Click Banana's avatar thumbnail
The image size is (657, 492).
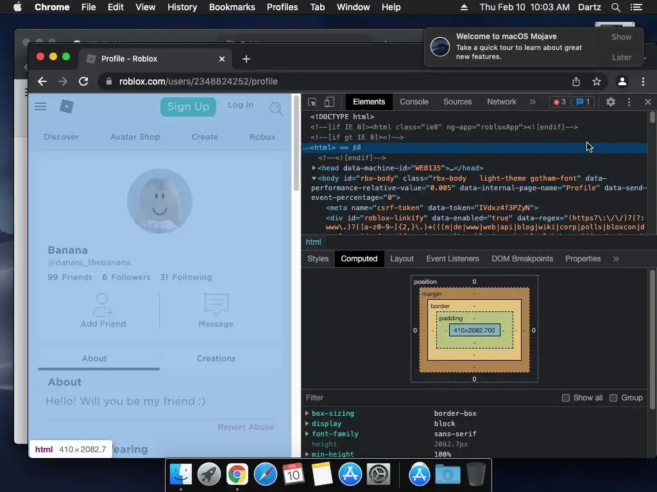(160, 201)
